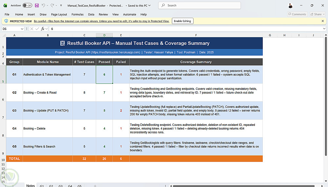Click the formula bar Enter checkmark icon
Viewport: 328px width, 187px height.
click(37, 29)
